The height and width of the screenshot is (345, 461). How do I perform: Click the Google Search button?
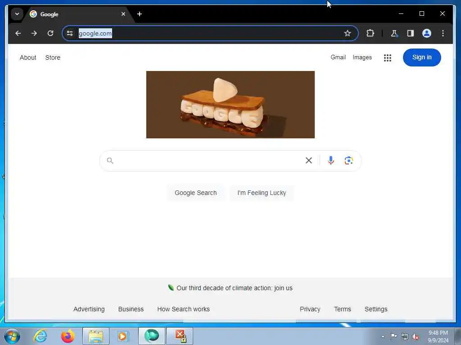[195, 193]
